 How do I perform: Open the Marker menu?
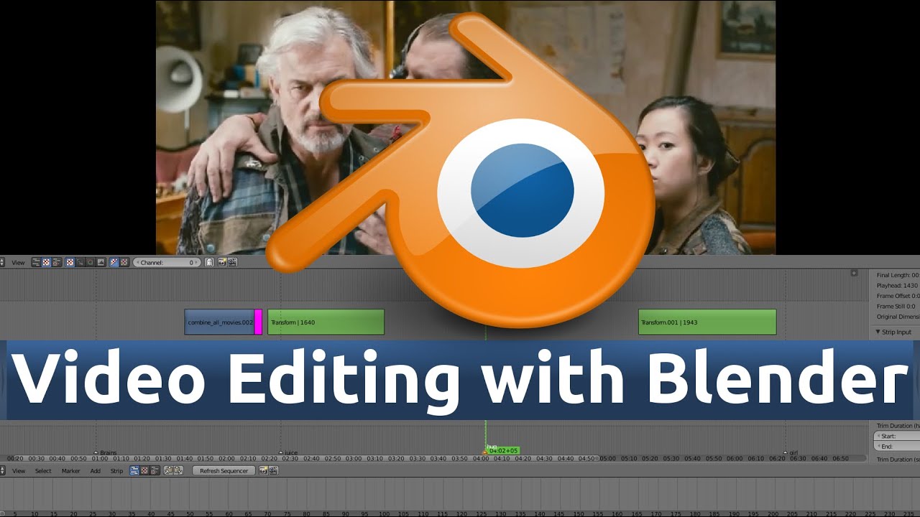[x=70, y=471]
